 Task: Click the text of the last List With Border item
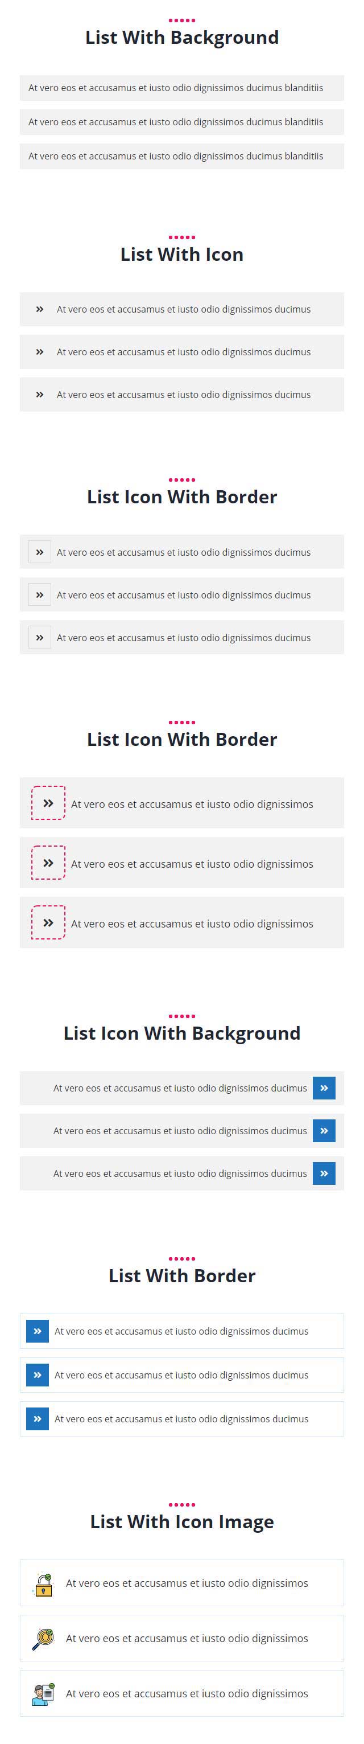(x=181, y=1419)
